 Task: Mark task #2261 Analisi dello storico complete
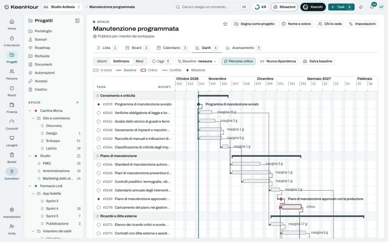(99, 122)
